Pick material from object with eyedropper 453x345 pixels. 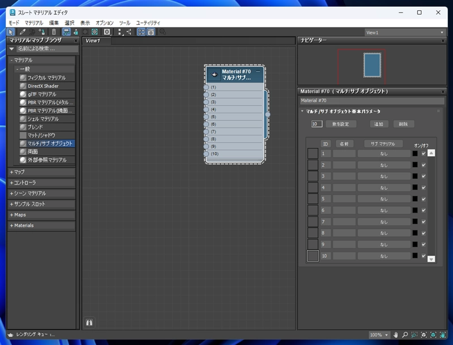(x=22, y=32)
